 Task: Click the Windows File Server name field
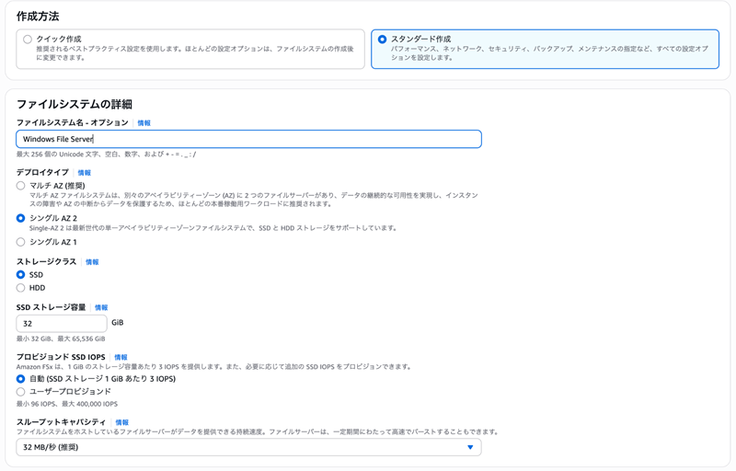248,139
